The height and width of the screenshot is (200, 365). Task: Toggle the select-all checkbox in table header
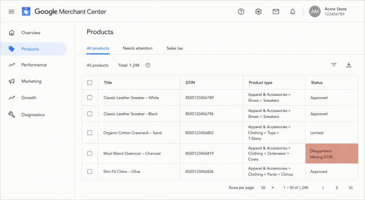pyautogui.click(x=89, y=83)
